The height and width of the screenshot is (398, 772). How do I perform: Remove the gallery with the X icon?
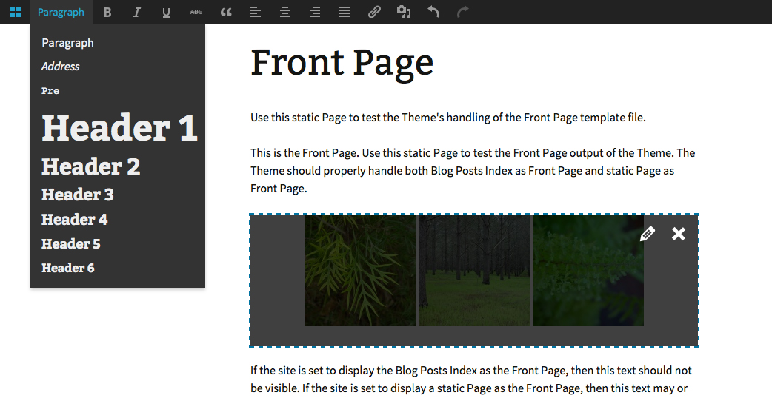click(x=679, y=234)
